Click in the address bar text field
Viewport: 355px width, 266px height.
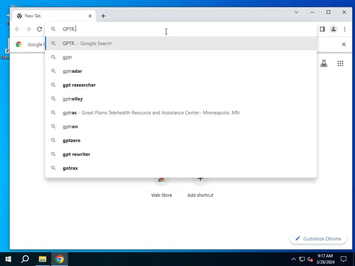tap(181, 29)
